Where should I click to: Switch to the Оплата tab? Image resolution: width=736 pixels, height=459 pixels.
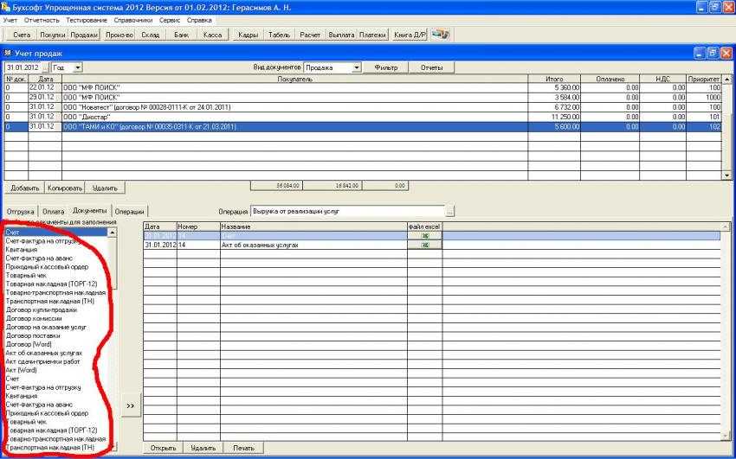pyautogui.click(x=54, y=211)
